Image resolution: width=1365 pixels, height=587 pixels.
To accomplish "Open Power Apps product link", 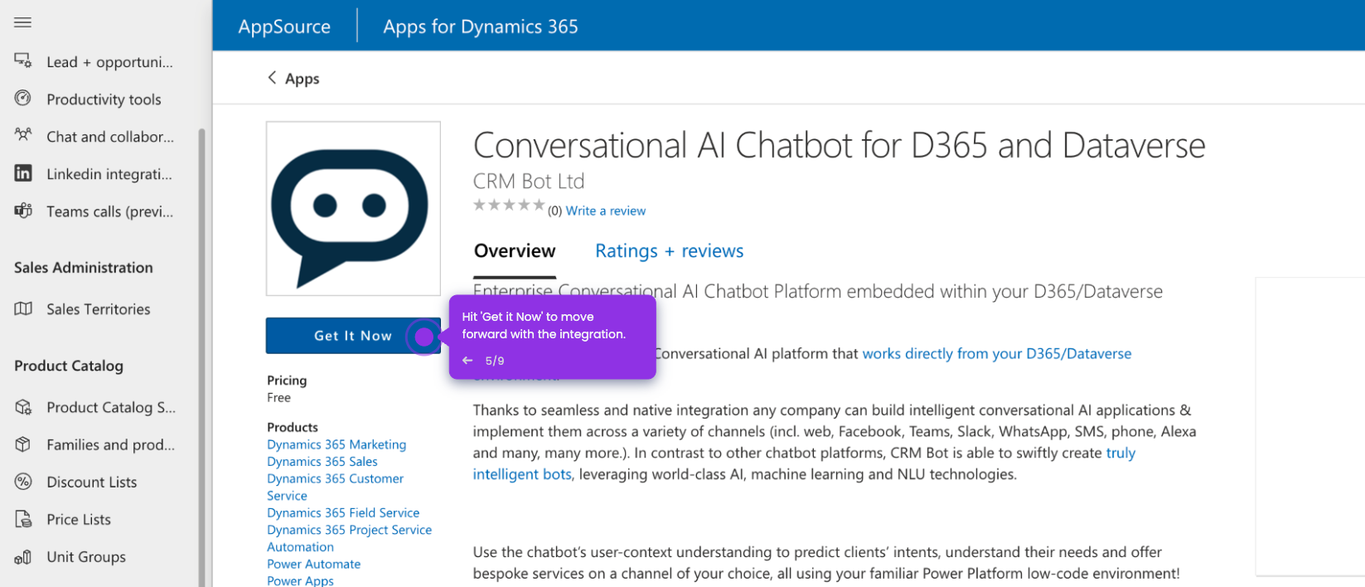I will point(300,580).
